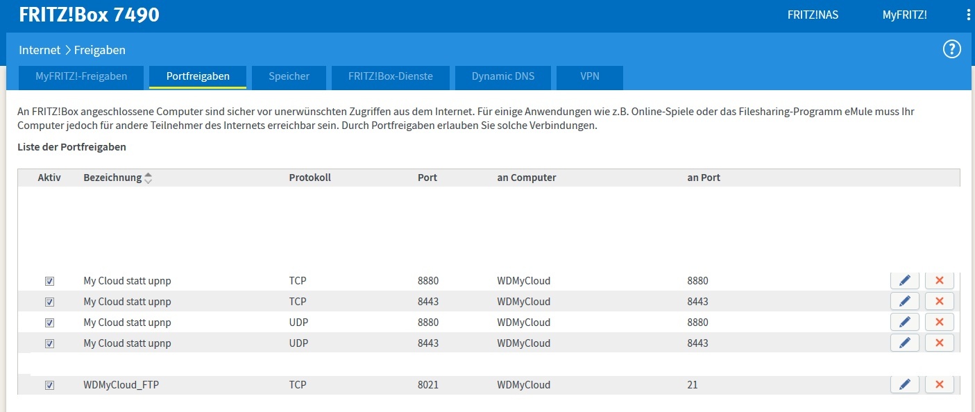
Task: Go to the FRITZ!Box-Dienste tab
Action: click(x=391, y=77)
